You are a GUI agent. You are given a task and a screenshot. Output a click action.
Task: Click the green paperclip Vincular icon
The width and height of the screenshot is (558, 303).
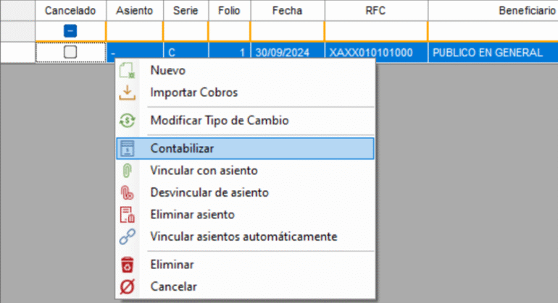tap(127, 171)
